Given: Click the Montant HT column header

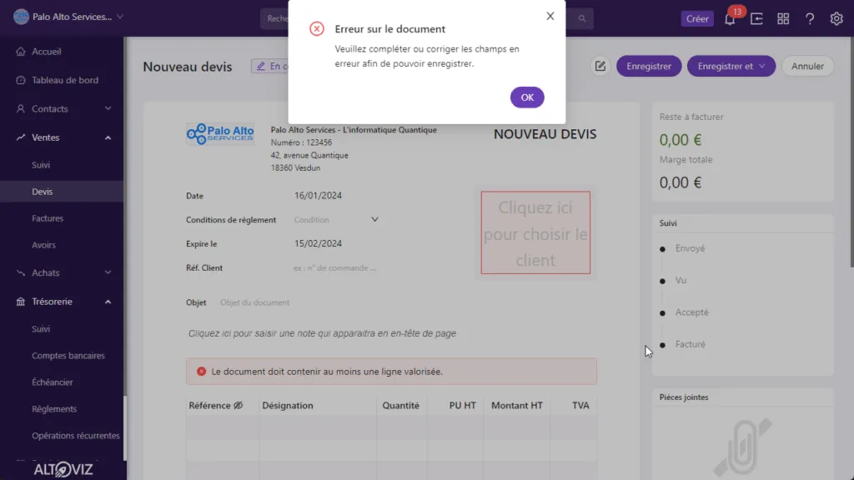Looking at the screenshot, I should (x=517, y=406).
